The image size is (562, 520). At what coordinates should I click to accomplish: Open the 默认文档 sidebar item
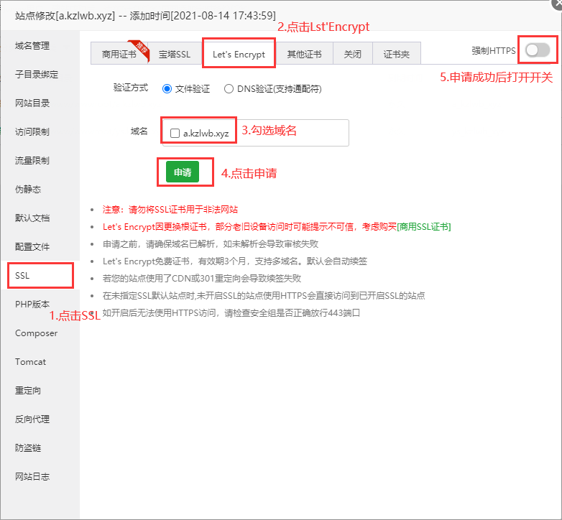tap(32, 218)
